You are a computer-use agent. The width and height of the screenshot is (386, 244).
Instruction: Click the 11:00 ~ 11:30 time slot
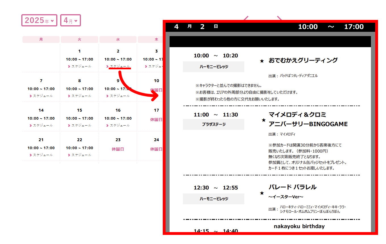coord(216,115)
